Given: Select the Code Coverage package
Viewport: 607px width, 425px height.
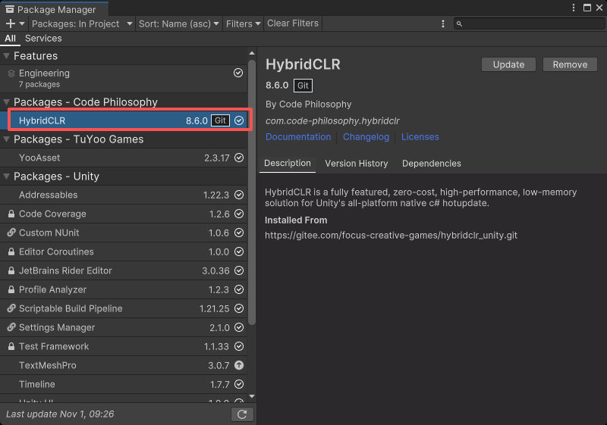Looking at the screenshot, I should pyautogui.click(x=124, y=214).
